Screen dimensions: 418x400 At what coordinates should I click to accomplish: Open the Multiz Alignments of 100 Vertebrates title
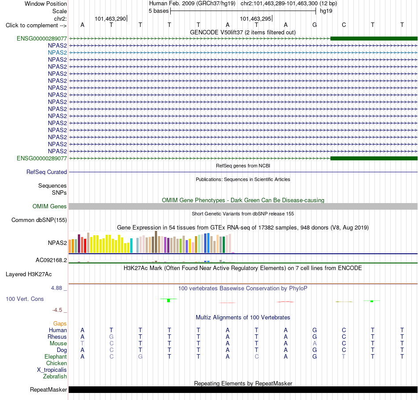(x=243, y=318)
